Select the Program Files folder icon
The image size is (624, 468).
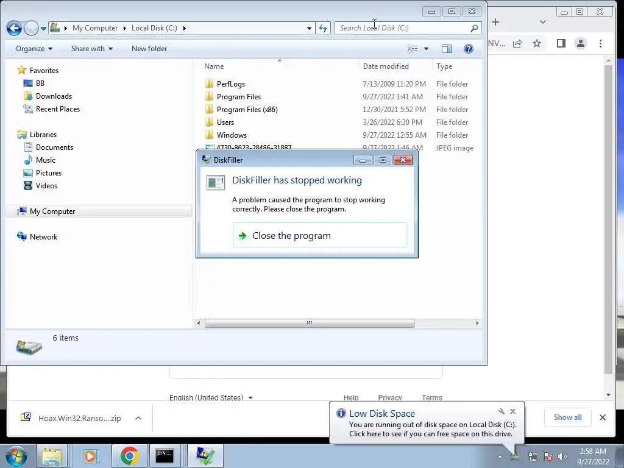coord(209,96)
